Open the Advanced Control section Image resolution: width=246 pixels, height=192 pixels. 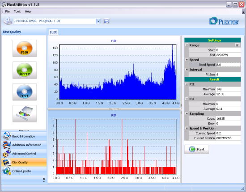pos(24,154)
